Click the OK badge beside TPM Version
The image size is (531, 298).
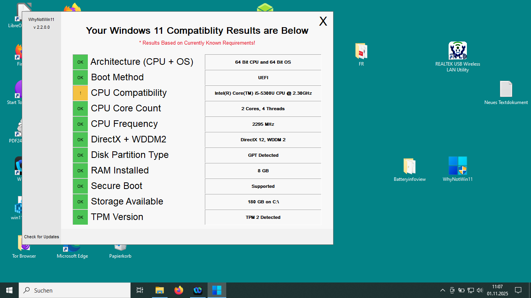point(80,217)
